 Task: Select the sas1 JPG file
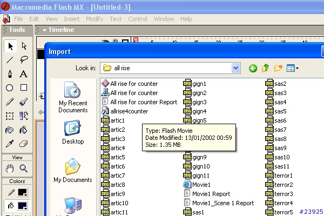(194, 212)
